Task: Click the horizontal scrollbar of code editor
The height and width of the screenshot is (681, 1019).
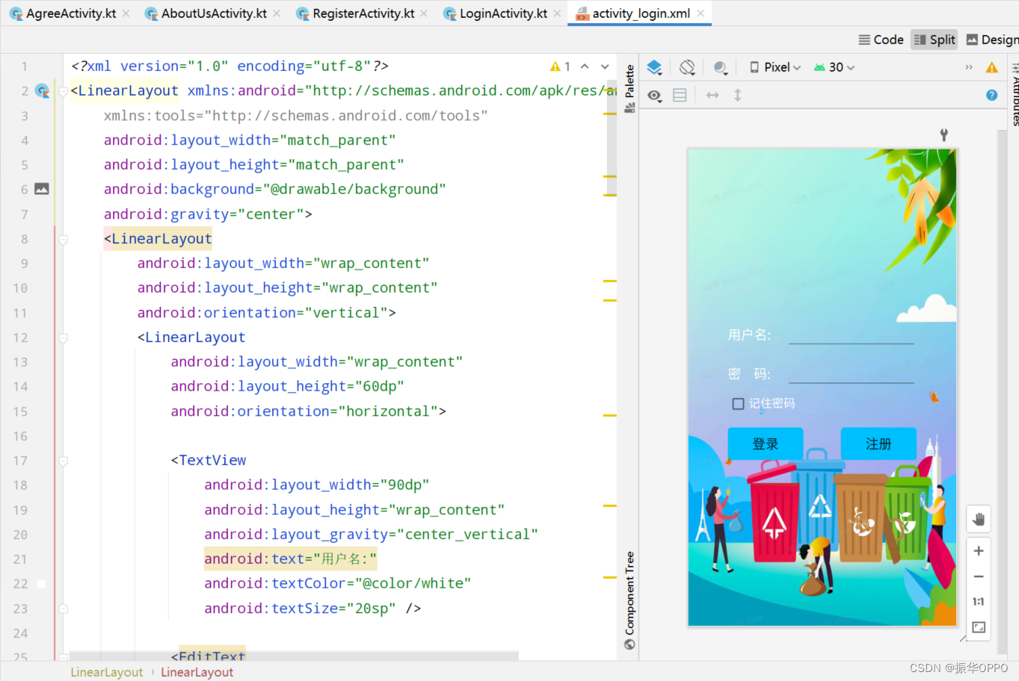Action: 294,656
